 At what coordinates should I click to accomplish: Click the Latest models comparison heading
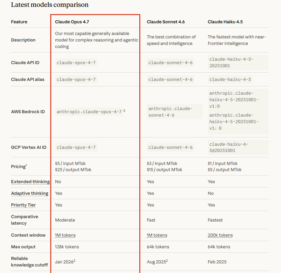[x=50, y=5]
